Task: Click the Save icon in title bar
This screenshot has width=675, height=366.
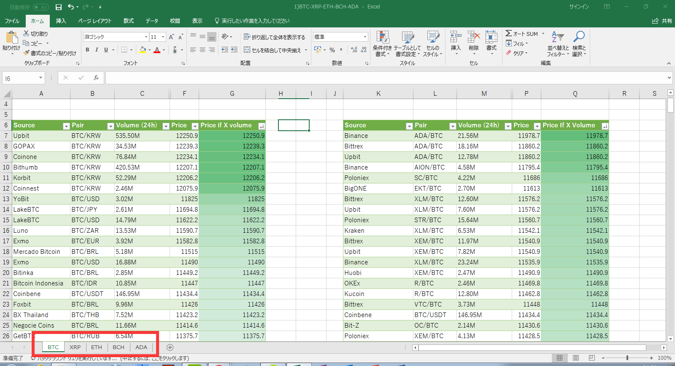Action: (x=59, y=7)
